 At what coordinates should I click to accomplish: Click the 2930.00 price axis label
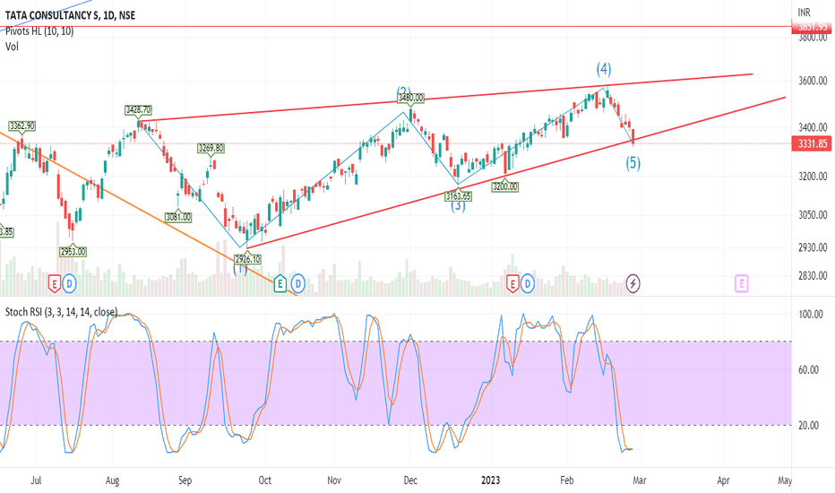813,247
